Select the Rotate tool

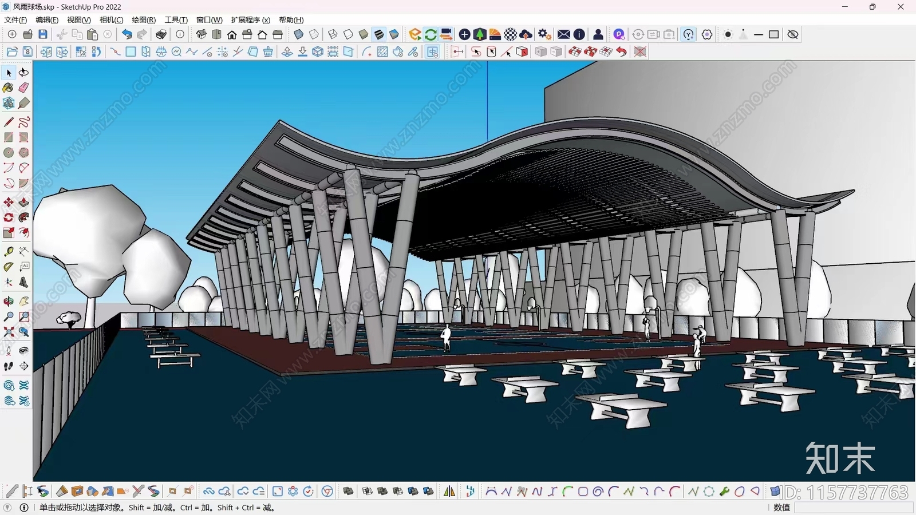point(9,217)
